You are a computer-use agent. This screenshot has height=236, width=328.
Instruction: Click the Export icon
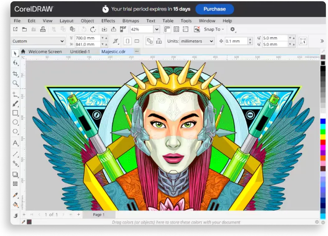coord(113,29)
